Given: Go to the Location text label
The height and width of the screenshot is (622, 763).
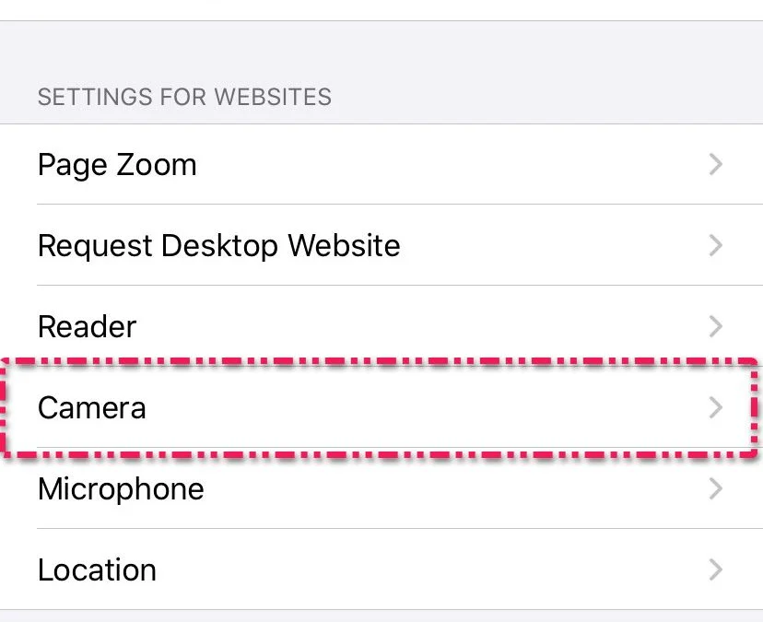Looking at the screenshot, I should coord(97,569).
